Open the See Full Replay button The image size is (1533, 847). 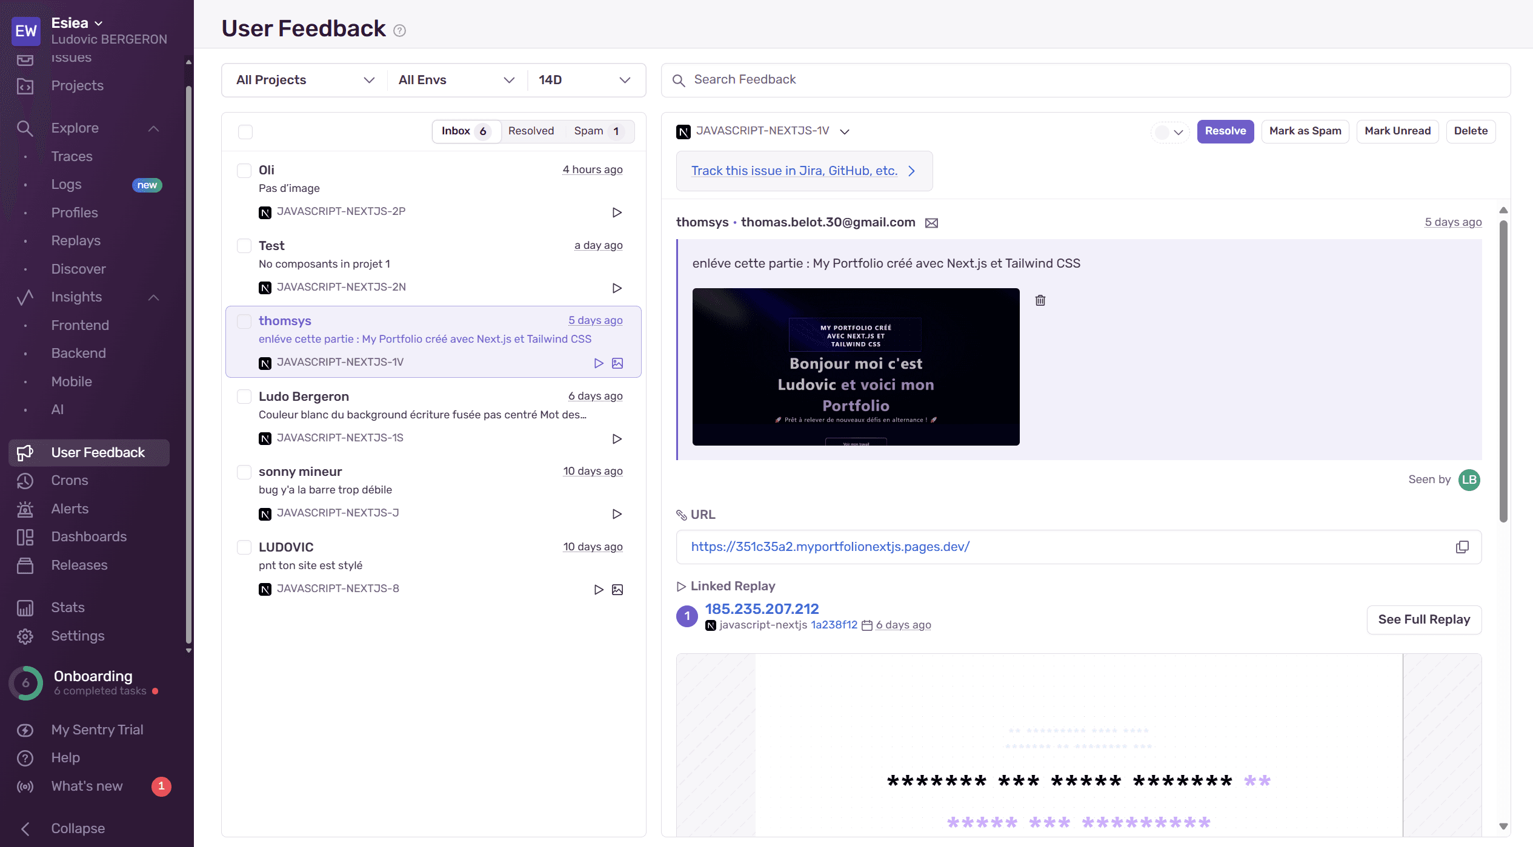tap(1423, 619)
